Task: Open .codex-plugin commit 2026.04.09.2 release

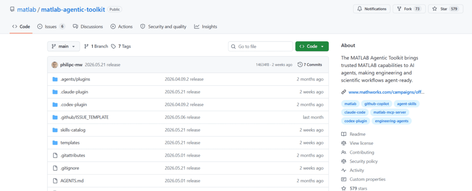Action: coord(184,105)
